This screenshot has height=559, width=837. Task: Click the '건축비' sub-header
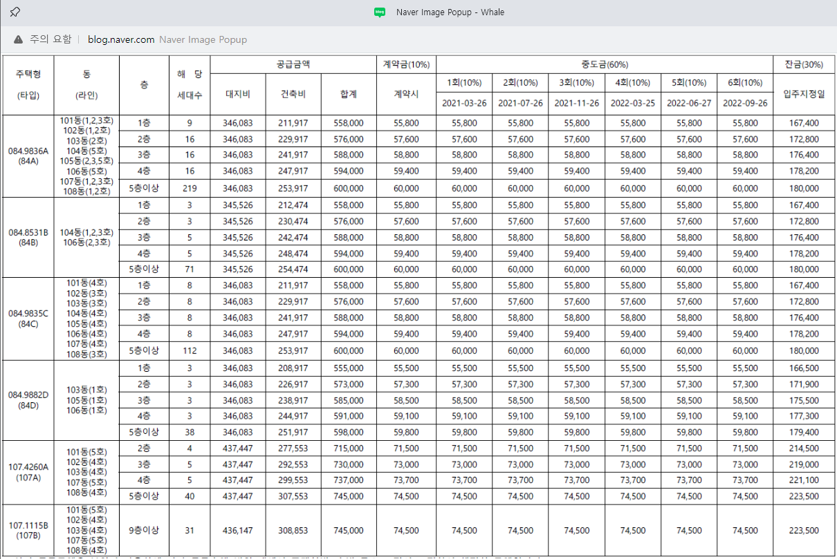click(293, 94)
